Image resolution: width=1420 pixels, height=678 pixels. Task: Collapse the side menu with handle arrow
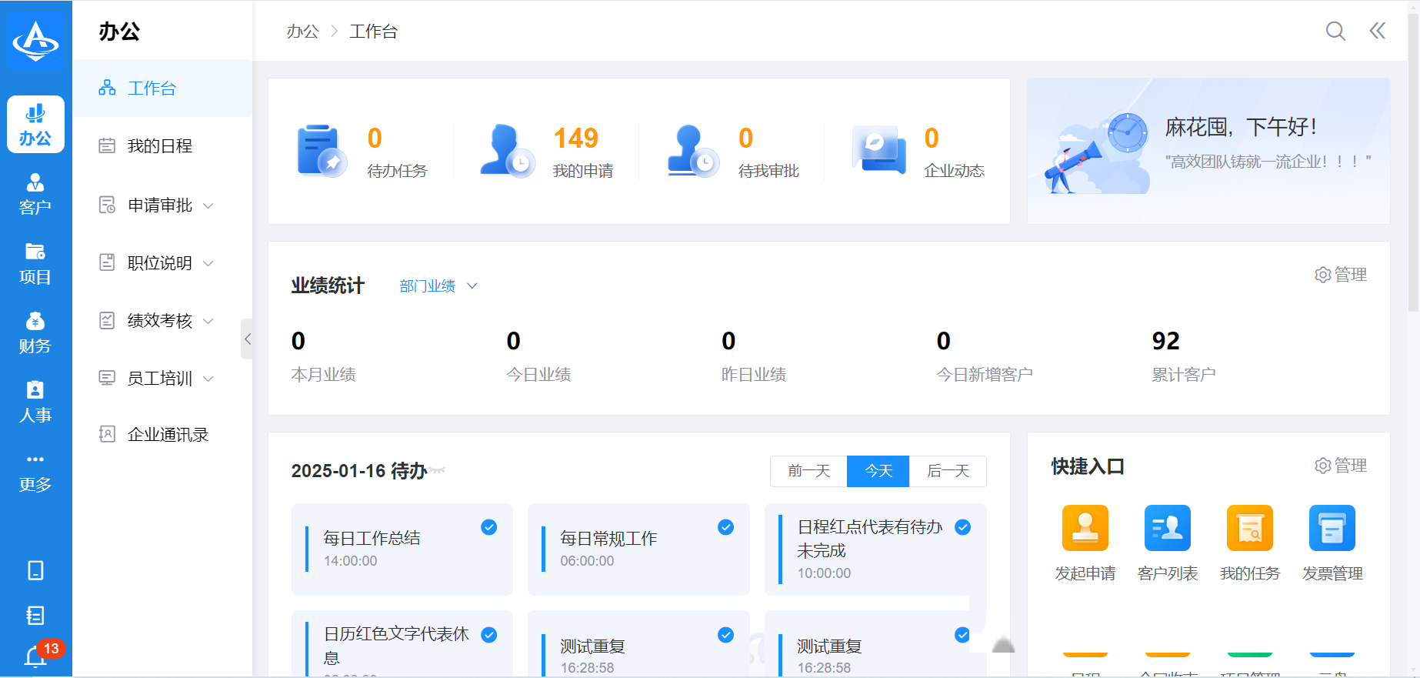point(247,339)
